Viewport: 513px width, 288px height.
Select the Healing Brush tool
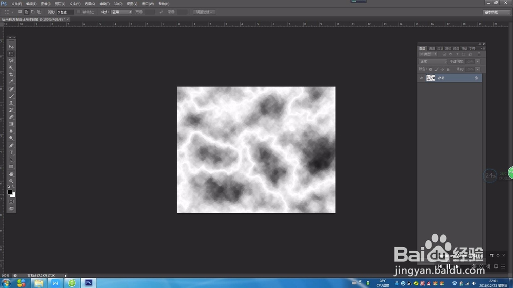pos(11,89)
